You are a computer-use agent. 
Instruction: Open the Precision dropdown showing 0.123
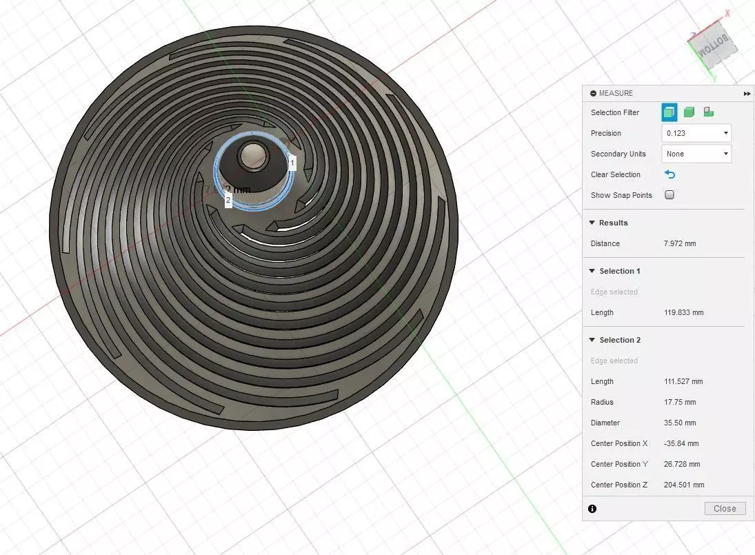tap(696, 133)
